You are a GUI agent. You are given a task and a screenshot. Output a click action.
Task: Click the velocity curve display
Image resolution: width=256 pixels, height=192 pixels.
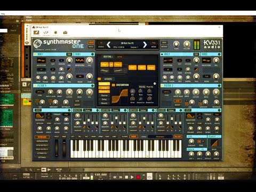coord(214,143)
